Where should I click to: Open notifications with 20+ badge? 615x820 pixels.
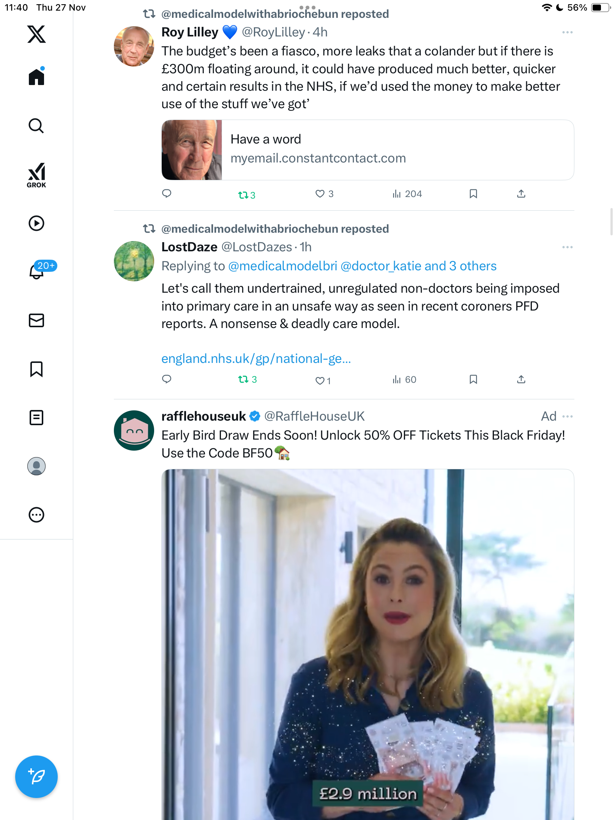37,271
